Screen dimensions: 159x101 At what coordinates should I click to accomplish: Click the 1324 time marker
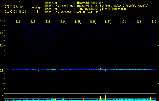63,22
